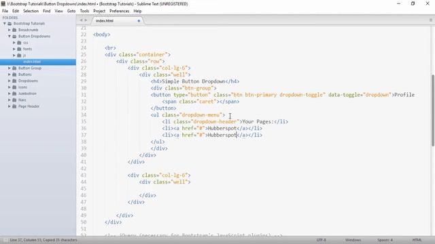Viewport: 435px width, 244px height.
Task: Click the js folder icon
Action: pos(19,56)
